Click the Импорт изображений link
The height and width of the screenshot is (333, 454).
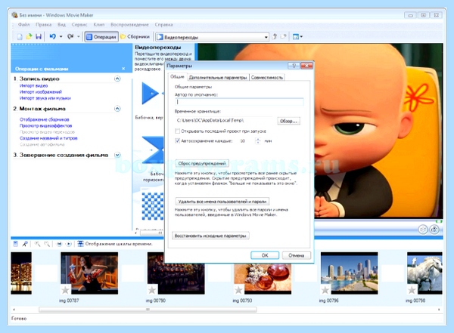(41, 92)
